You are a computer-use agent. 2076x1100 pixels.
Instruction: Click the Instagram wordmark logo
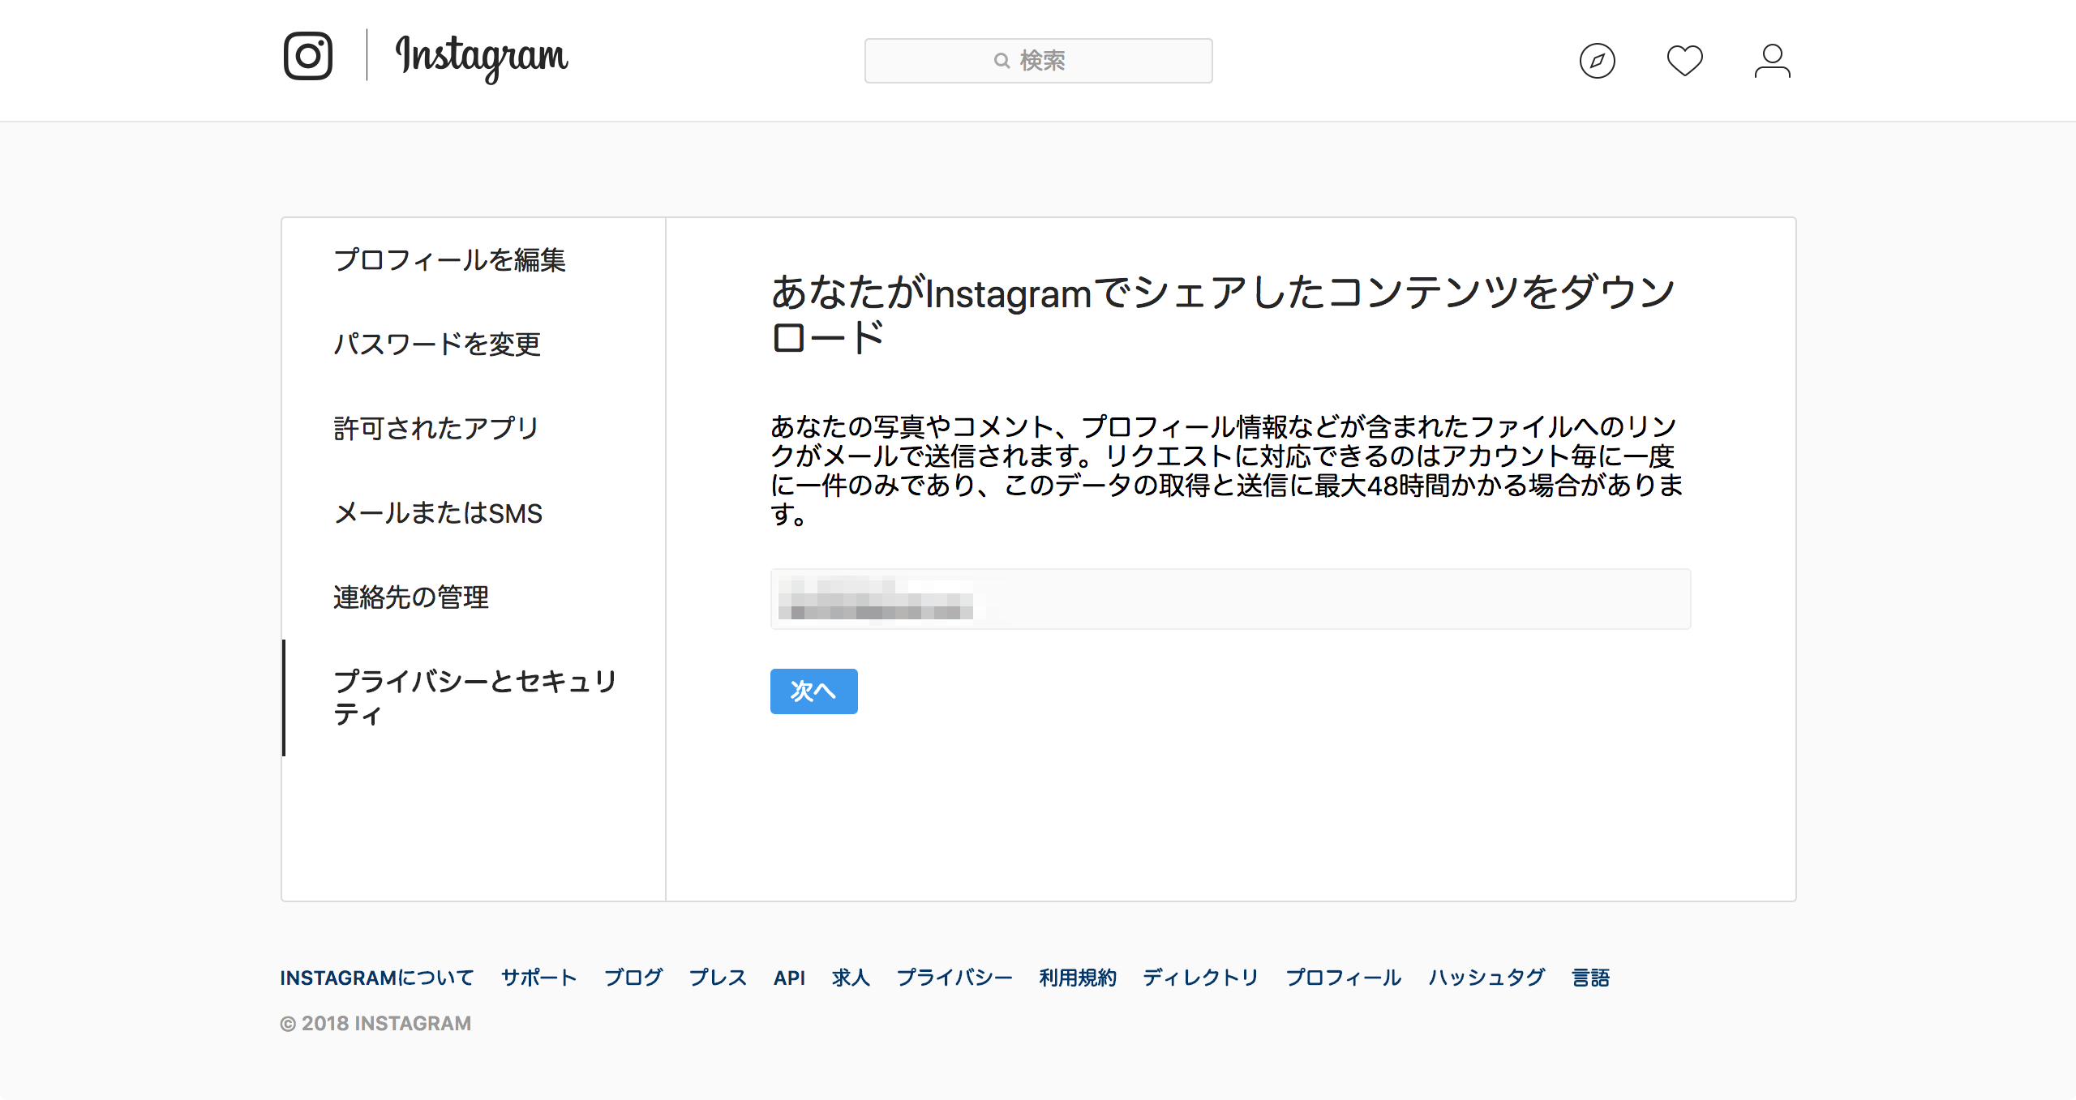click(x=482, y=58)
